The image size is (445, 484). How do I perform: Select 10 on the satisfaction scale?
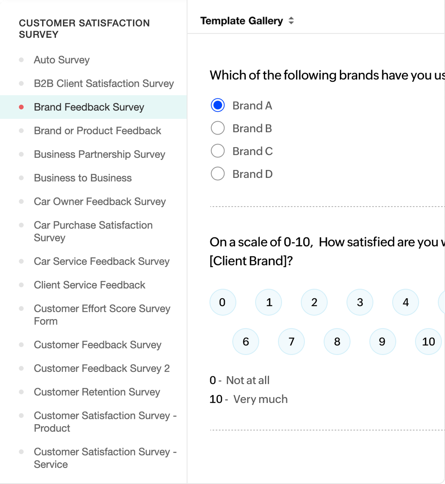tap(428, 342)
